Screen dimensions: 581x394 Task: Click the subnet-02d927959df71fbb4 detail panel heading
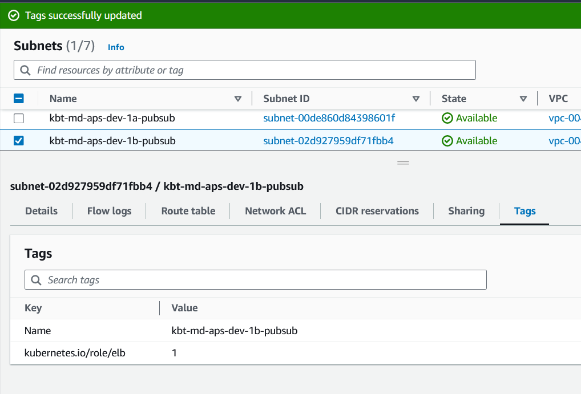pyautogui.click(x=157, y=186)
